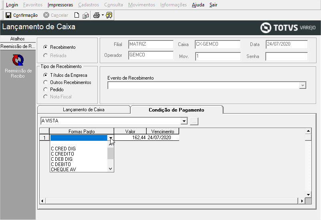
Task: Choose C DEB DIG from the list
Action: click(79, 159)
